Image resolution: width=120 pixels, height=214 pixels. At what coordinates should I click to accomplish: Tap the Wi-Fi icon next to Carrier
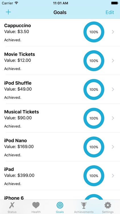(x=16, y=3)
